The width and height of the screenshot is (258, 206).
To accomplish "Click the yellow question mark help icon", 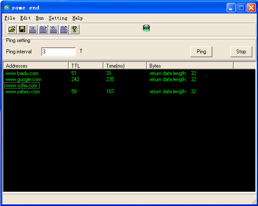I will (74, 29).
